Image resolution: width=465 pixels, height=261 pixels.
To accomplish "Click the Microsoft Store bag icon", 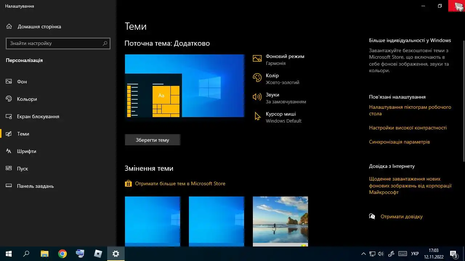I will 128,183.
